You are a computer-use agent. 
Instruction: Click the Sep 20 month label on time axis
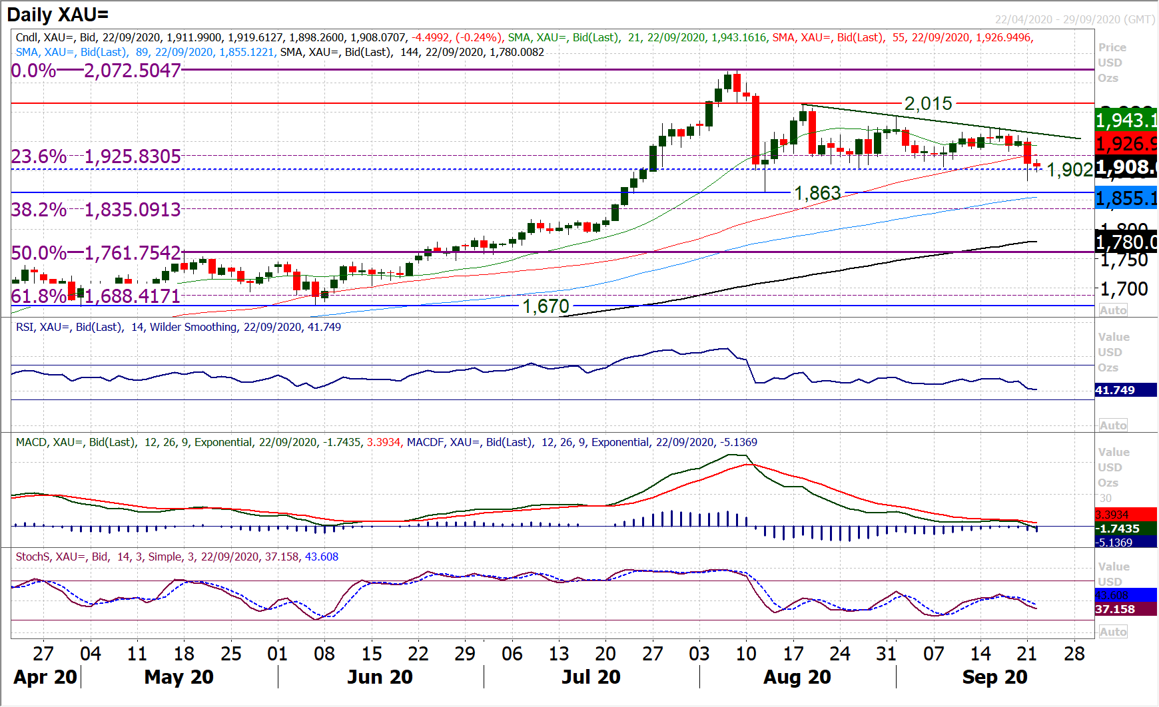click(x=994, y=677)
